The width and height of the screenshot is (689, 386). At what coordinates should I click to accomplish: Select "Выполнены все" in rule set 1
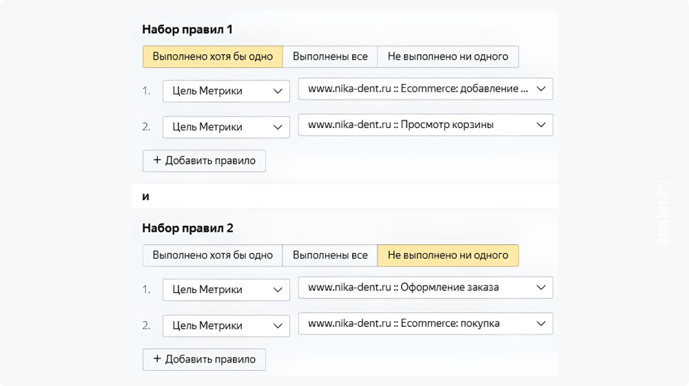point(330,56)
